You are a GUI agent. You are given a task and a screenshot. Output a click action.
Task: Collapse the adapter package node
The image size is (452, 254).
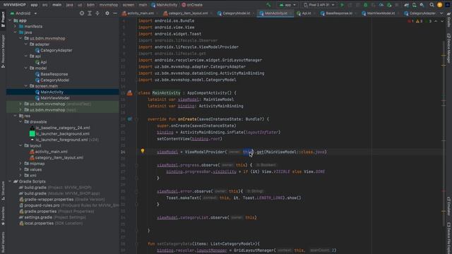tap(26, 44)
